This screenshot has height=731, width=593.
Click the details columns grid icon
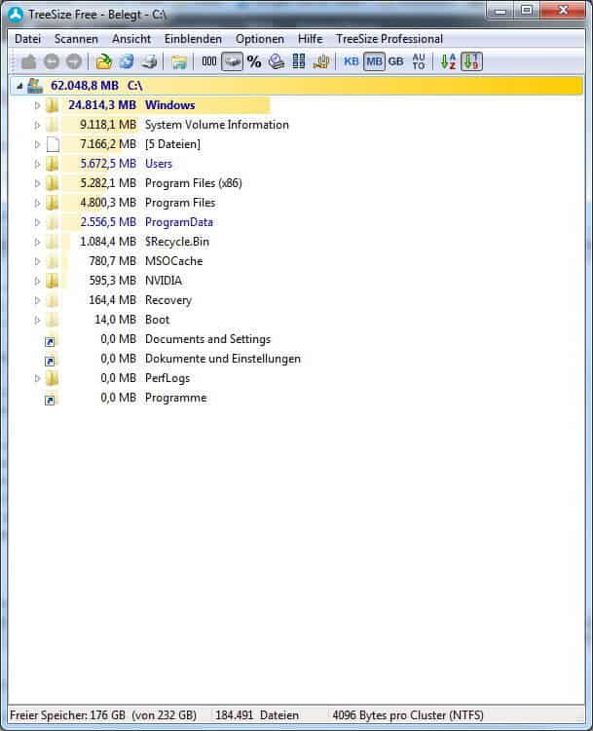pos(299,61)
